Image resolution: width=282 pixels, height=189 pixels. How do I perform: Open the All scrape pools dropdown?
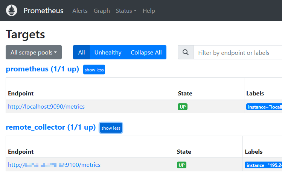[x=34, y=53]
